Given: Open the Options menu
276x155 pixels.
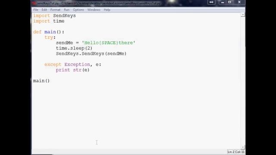Looking at the screenshot, I should pyautogui.click(x=78, y=10).
